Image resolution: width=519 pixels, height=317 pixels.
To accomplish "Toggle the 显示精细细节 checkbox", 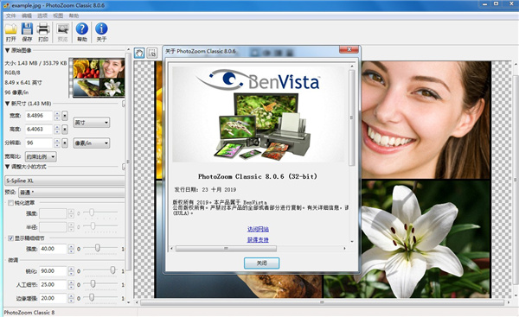I will pos(10,238).
